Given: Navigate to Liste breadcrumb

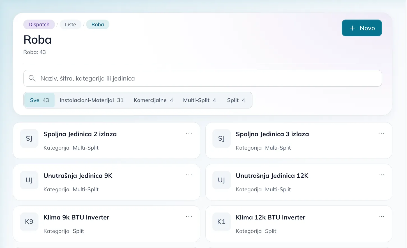Looking at the screenshot, I should [70, 25].
